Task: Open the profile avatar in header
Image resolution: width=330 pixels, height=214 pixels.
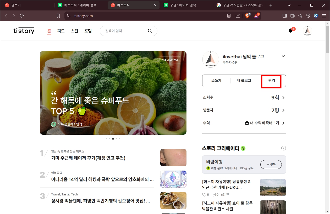Action: 307,31
